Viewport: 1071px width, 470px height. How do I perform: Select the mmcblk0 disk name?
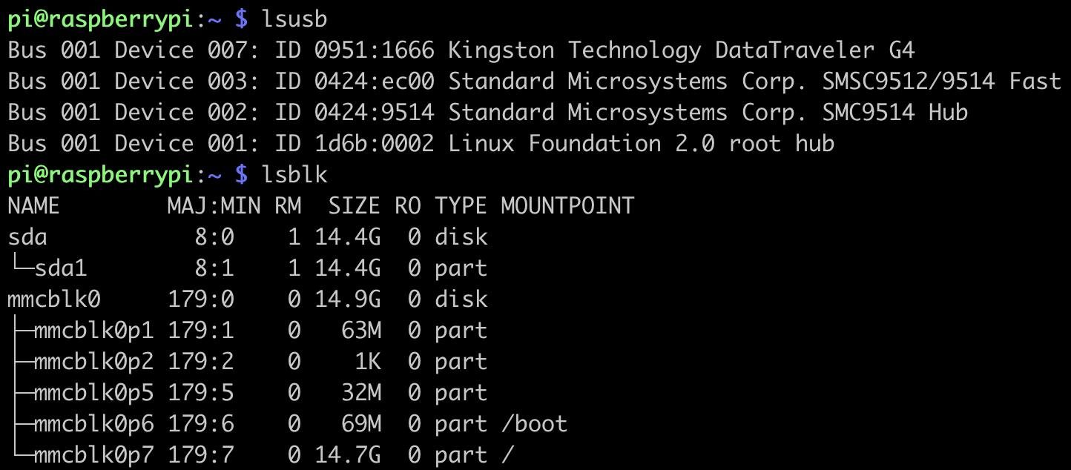(x=53, y=299)
